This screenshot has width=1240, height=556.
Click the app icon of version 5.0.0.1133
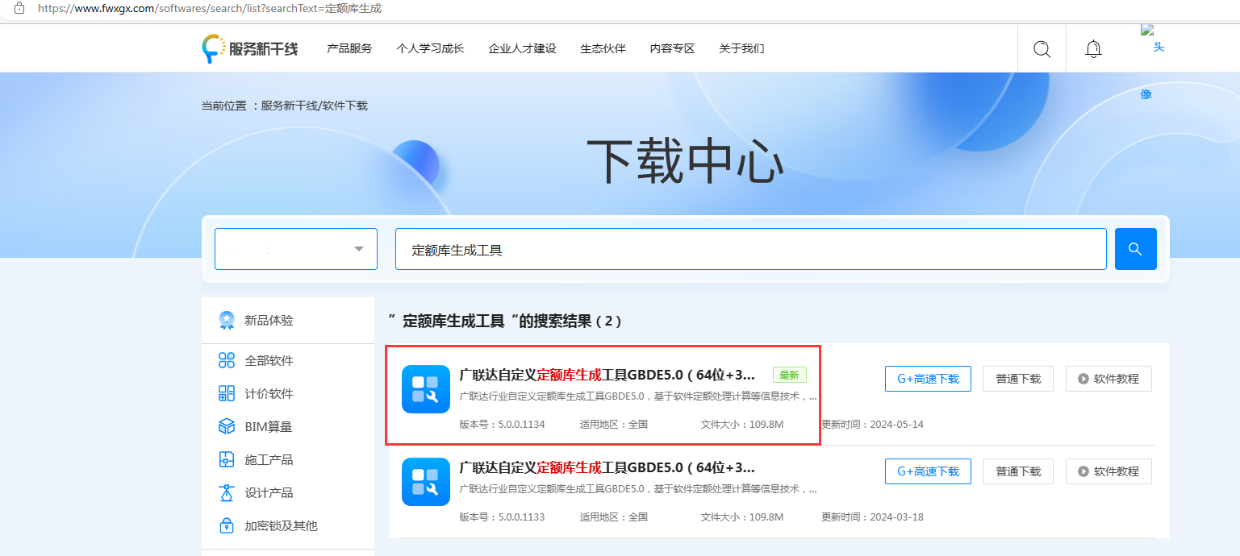tap(426, 482)
